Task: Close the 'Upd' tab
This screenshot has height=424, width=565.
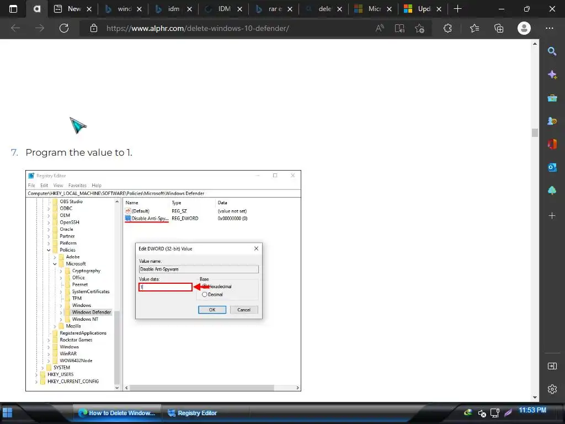Action: [x=439, y=9]
